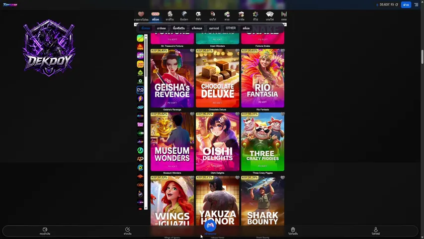Select the fourth filter tab in row

click(x=197, y=28)
